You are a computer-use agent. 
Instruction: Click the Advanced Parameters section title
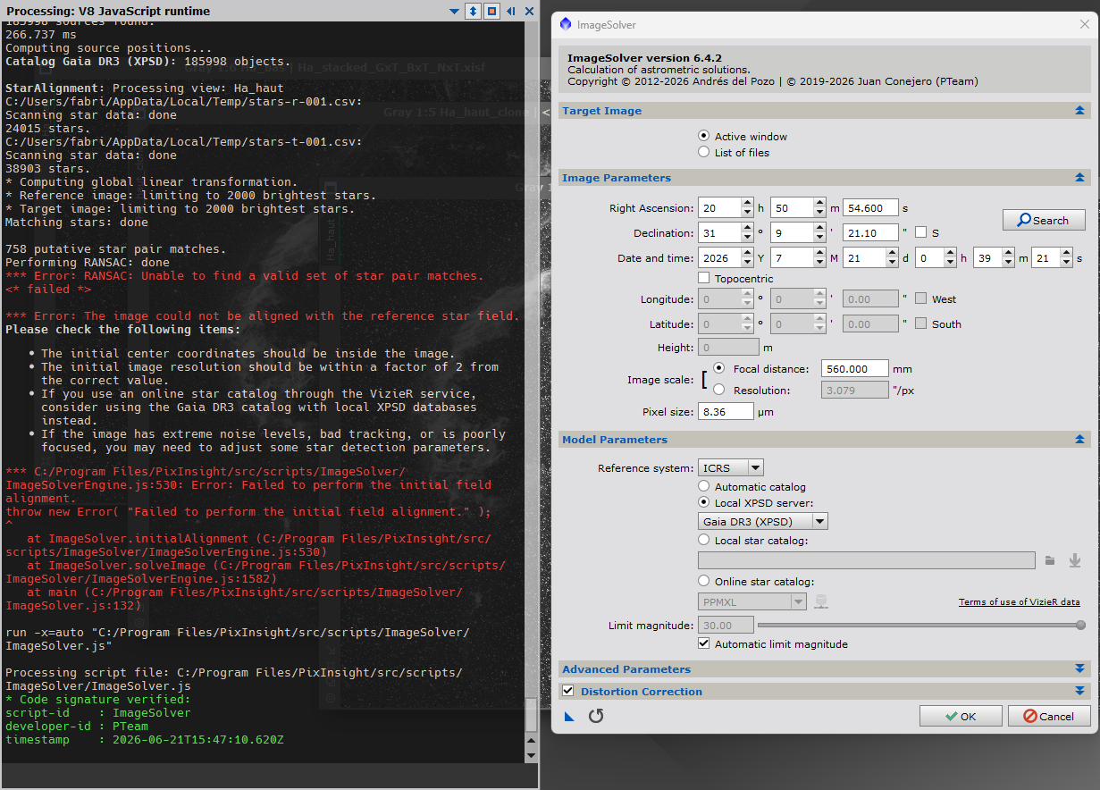pos(626,669)
